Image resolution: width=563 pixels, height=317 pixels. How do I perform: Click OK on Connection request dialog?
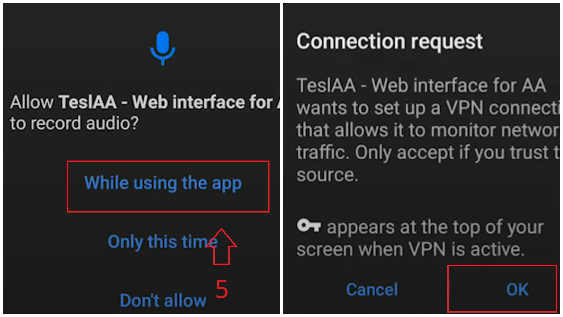click(x=517, y=289)
